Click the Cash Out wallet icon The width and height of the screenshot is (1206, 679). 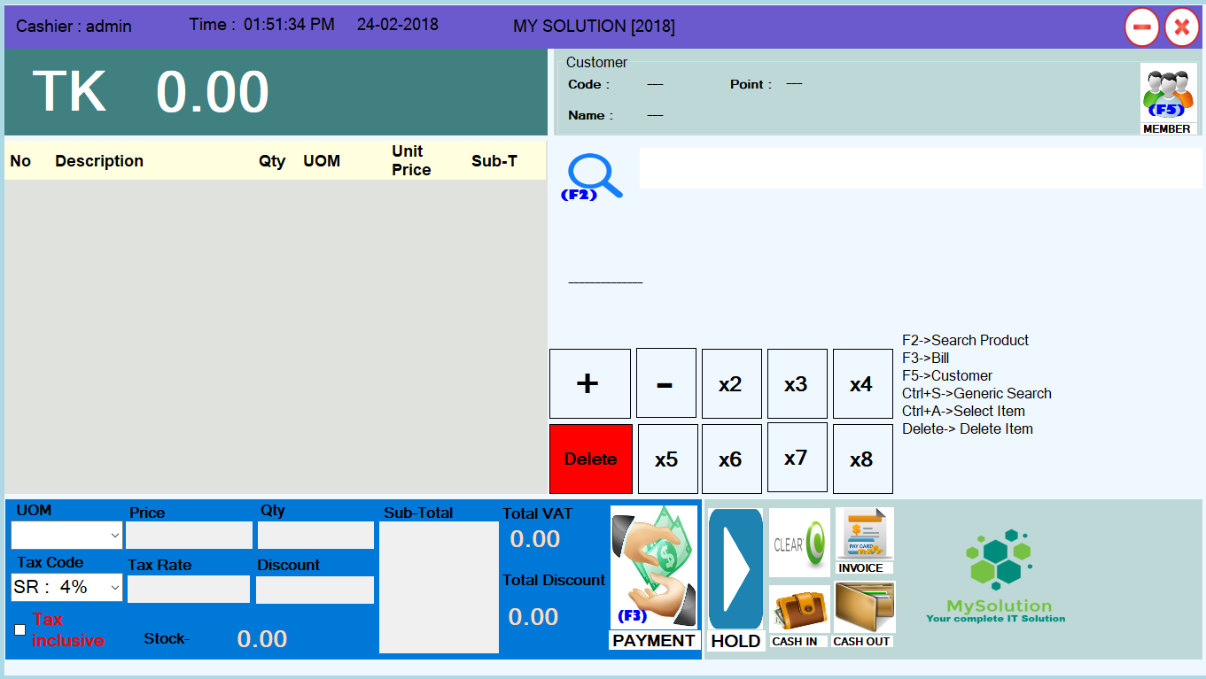pos(864,607)
